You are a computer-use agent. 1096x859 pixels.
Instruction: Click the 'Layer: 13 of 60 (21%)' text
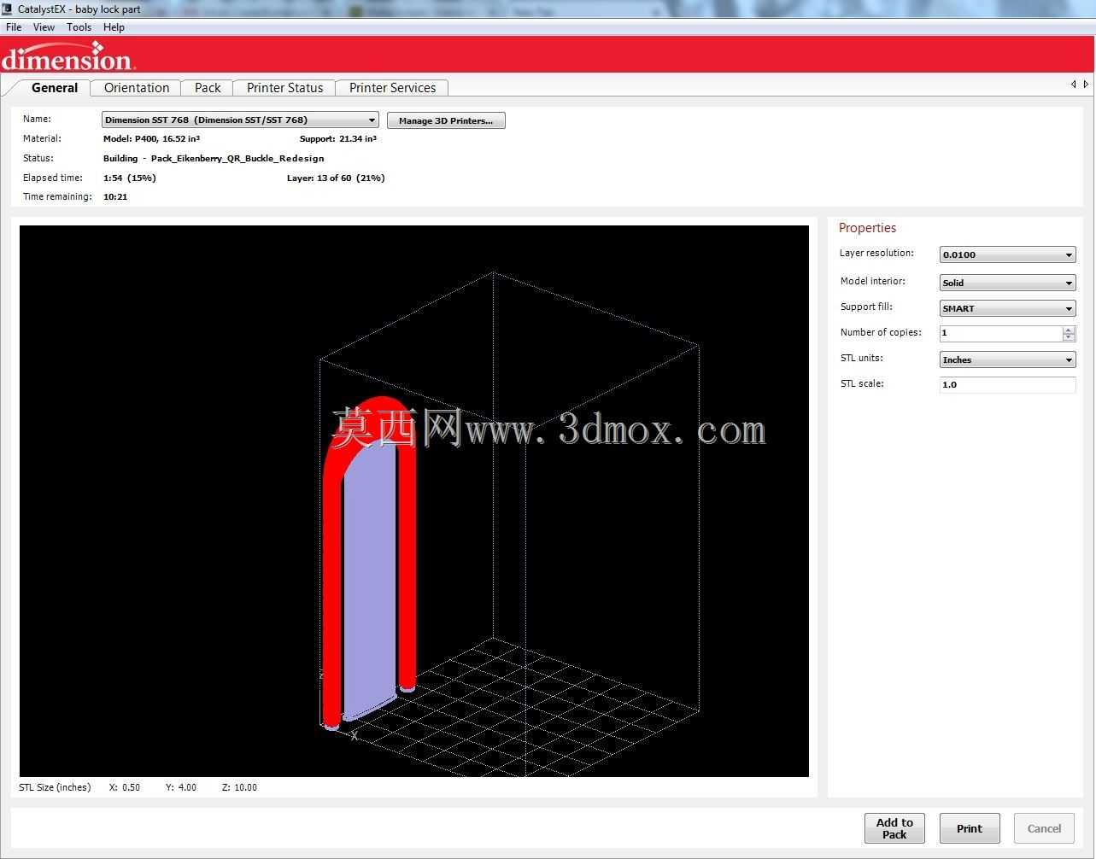tap(336, 178)
